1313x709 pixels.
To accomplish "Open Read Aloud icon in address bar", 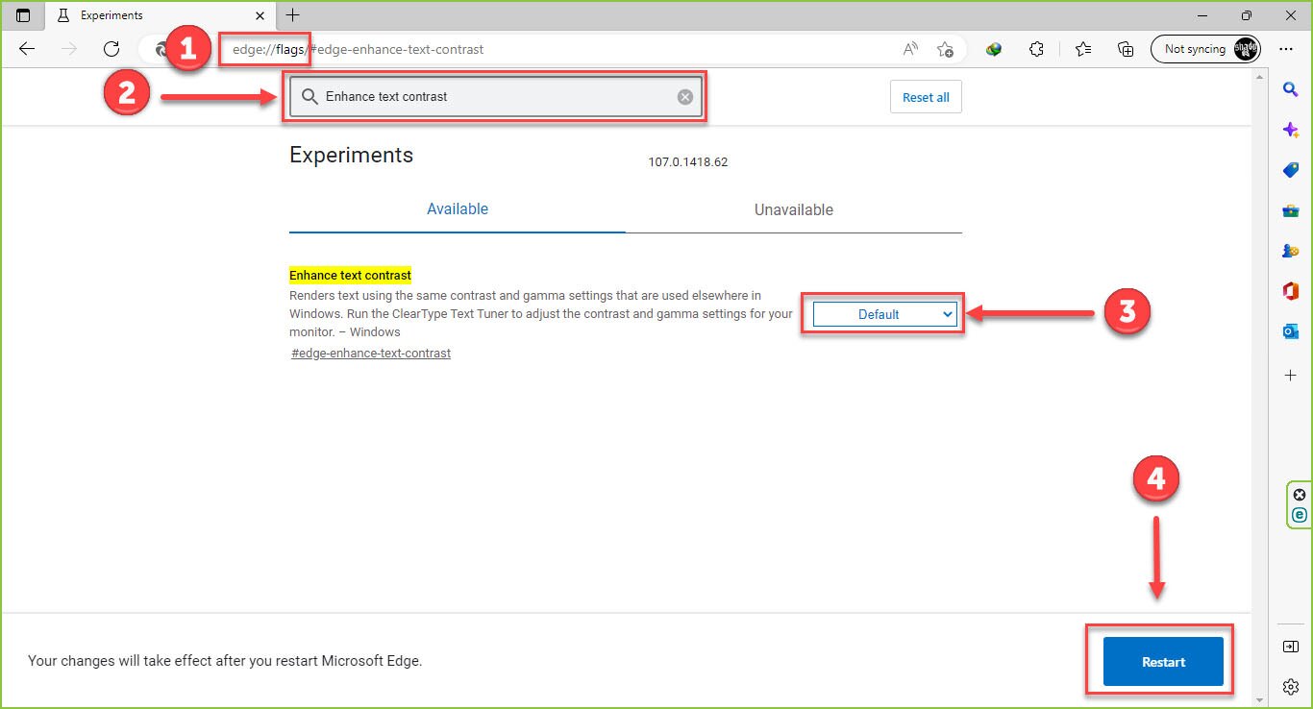I will pos(910,49).
